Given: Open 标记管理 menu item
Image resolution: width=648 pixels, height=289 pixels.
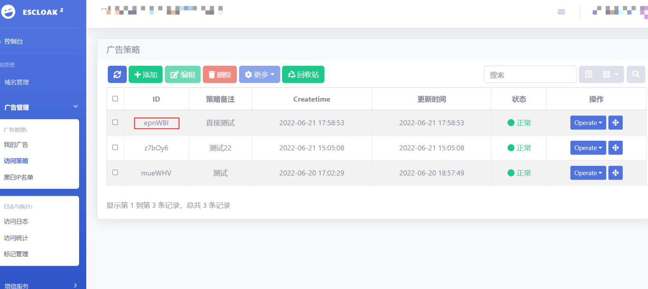Looking at the screenshot, I should point(16,254).
